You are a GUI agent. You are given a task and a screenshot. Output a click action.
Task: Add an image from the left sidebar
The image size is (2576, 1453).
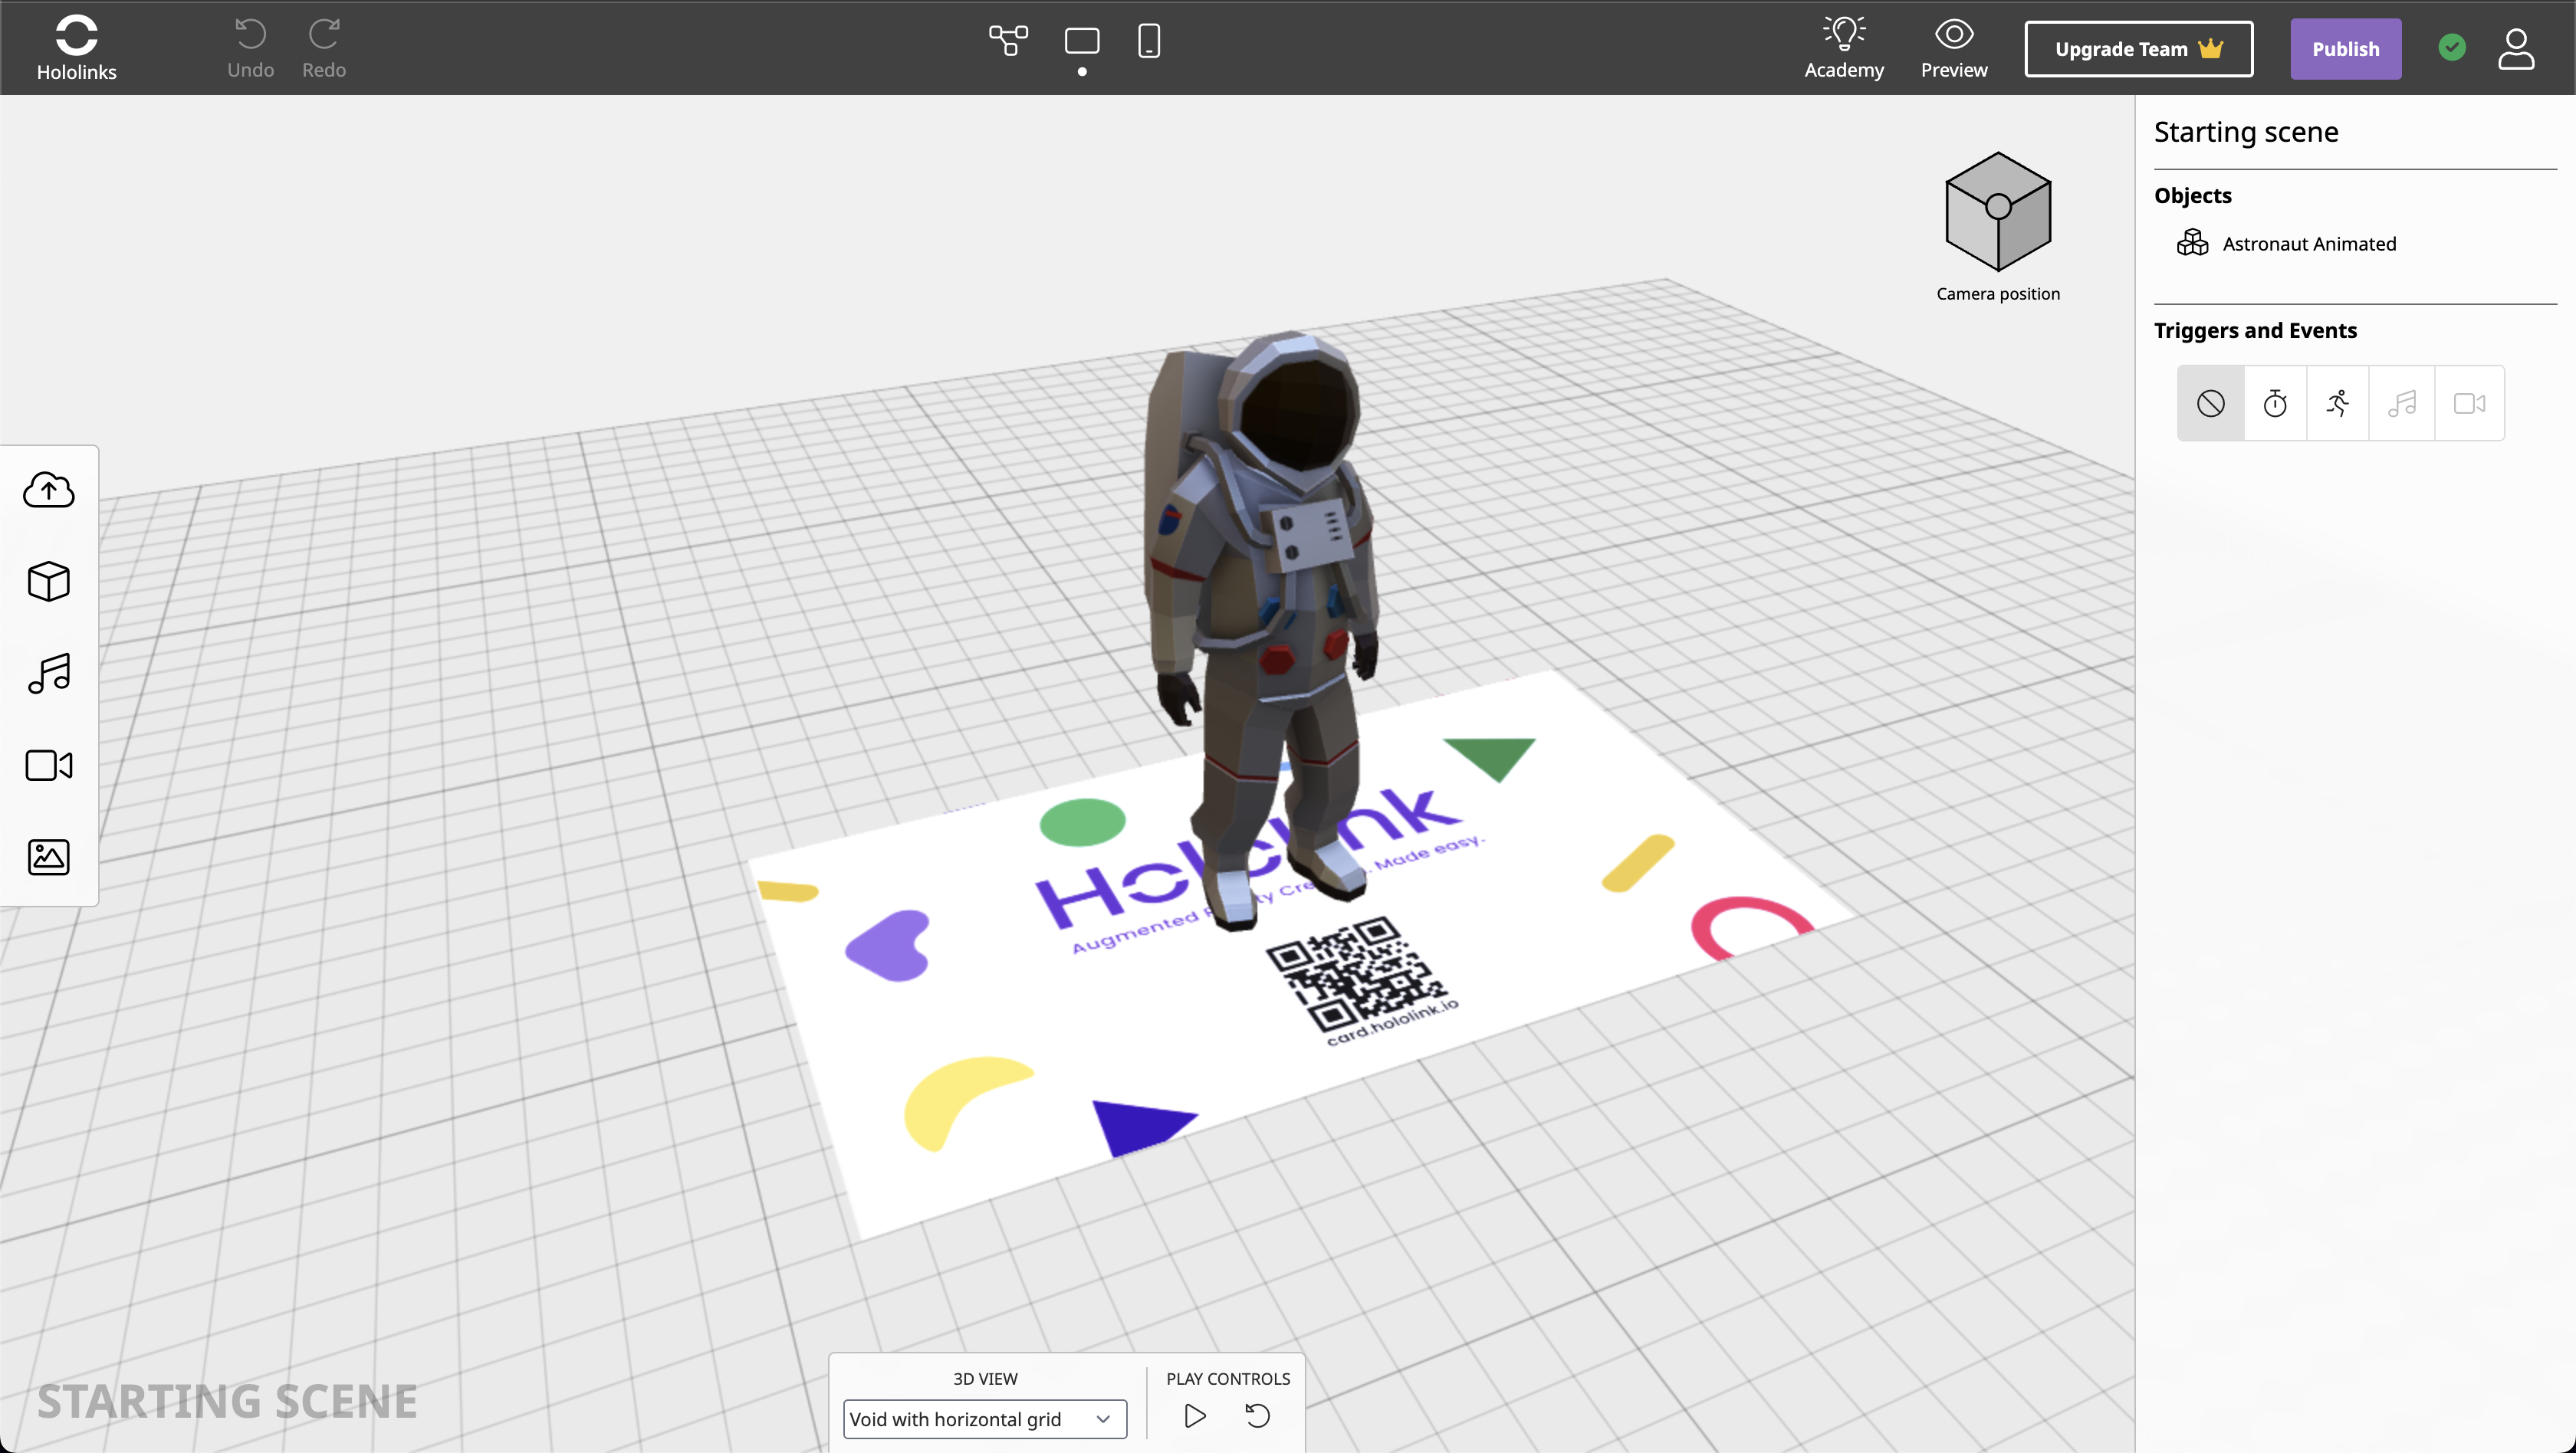pos(49,857)
